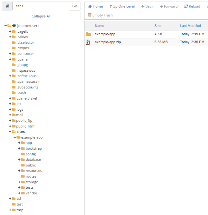208x215 pixels.
Task: Collapse the /home/user root node
Action: 5,26
